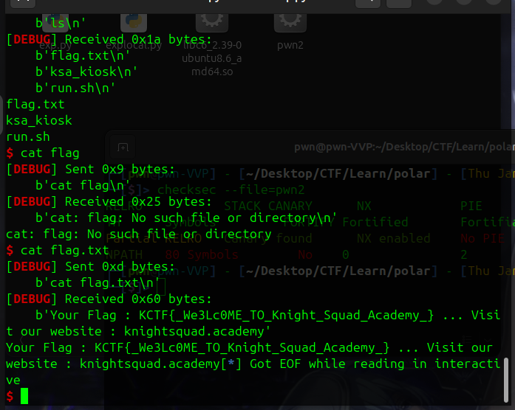Click the new tab icon in background terminal
Viewport: 515px width, 410px height.
coord(123,148)
